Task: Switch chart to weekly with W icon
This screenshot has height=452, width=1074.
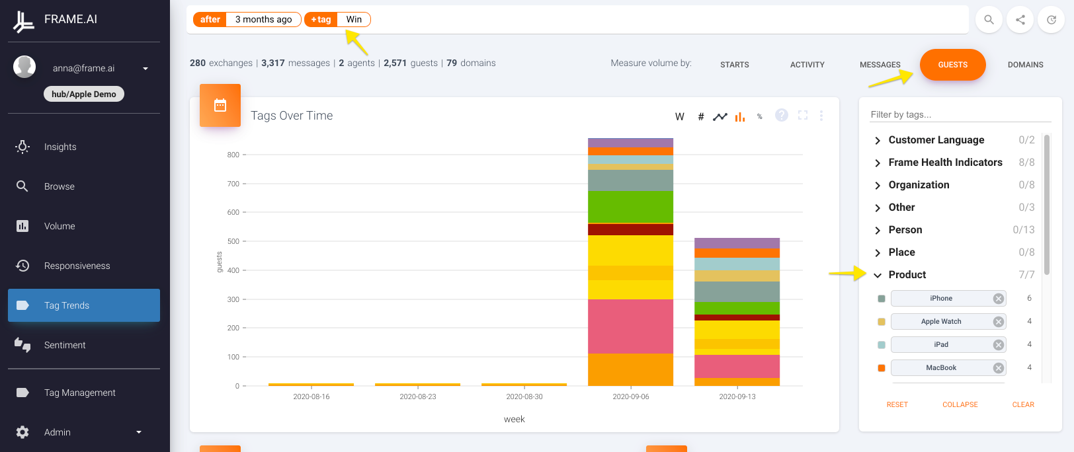Action: [679, 117]
